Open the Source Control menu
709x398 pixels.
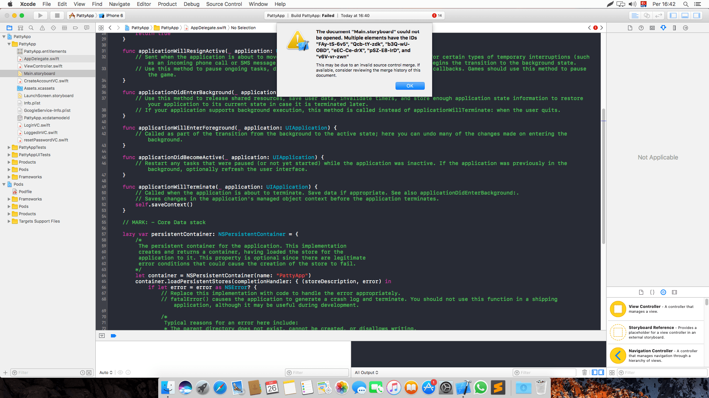click(224, 4)
